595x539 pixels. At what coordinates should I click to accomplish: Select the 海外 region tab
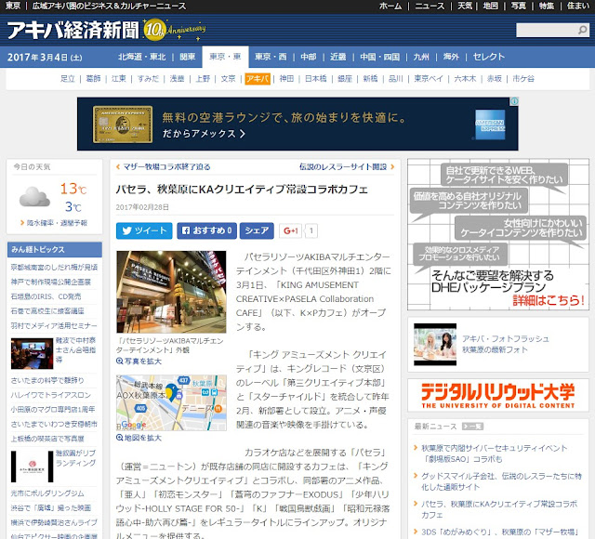point(451,57)
